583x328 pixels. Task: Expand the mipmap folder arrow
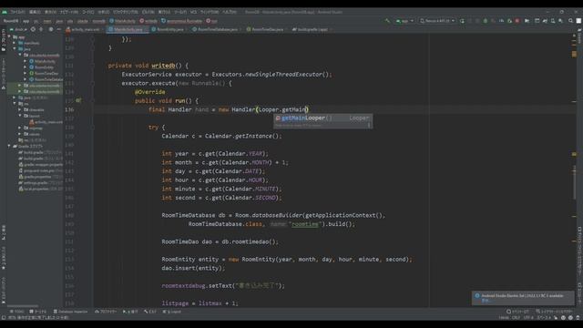[20, 128]
